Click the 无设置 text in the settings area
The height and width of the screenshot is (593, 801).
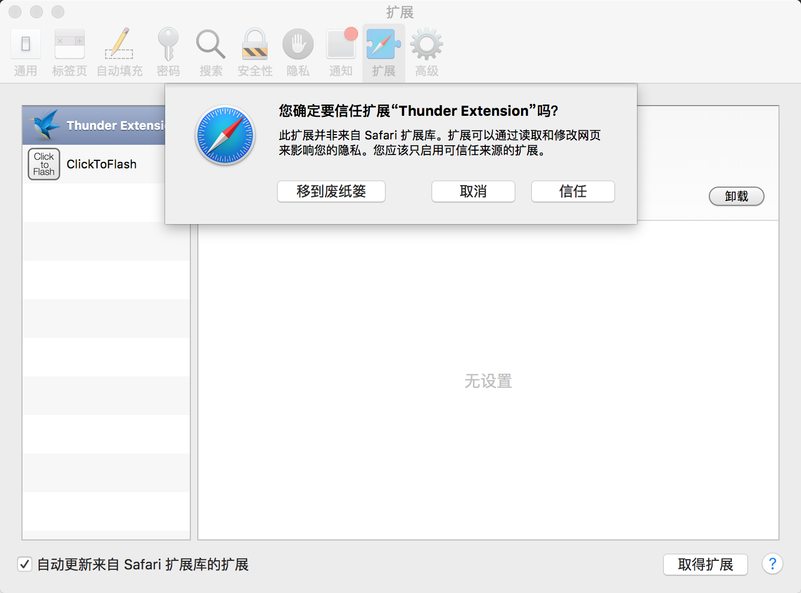point(488,381)
